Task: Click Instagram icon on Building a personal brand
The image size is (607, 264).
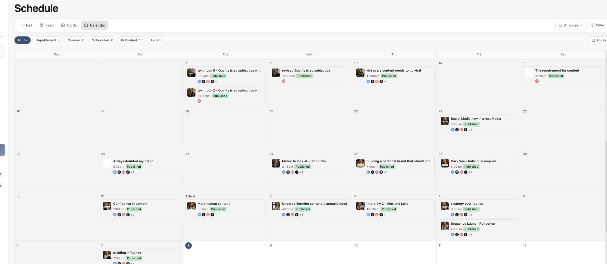Action: [x=377, y=172]
